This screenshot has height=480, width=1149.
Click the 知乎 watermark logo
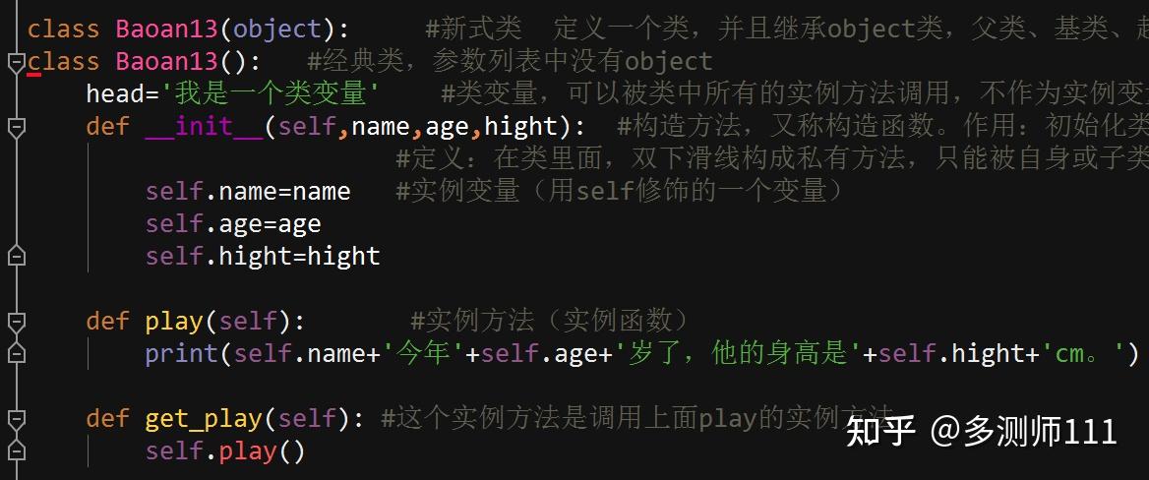tap(880, 430)
